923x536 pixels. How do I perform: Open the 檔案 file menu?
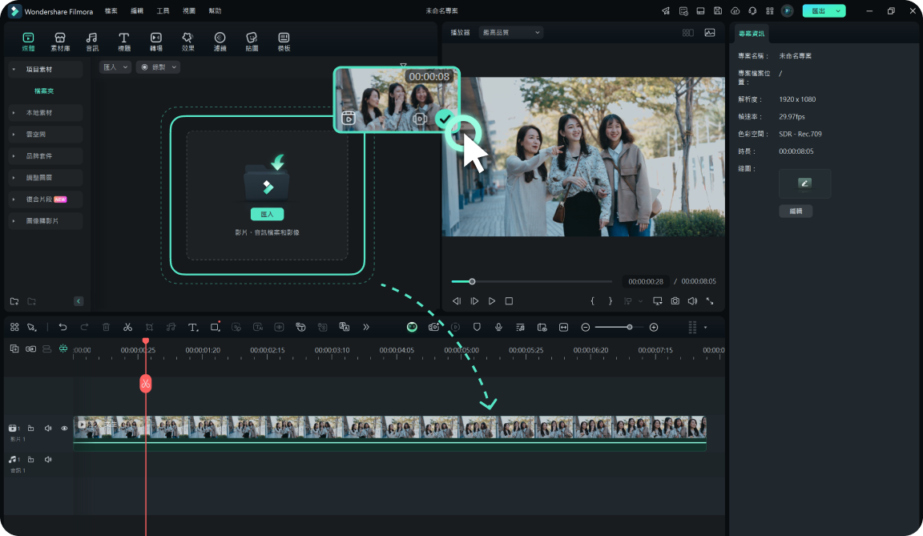tap(111, 11)
